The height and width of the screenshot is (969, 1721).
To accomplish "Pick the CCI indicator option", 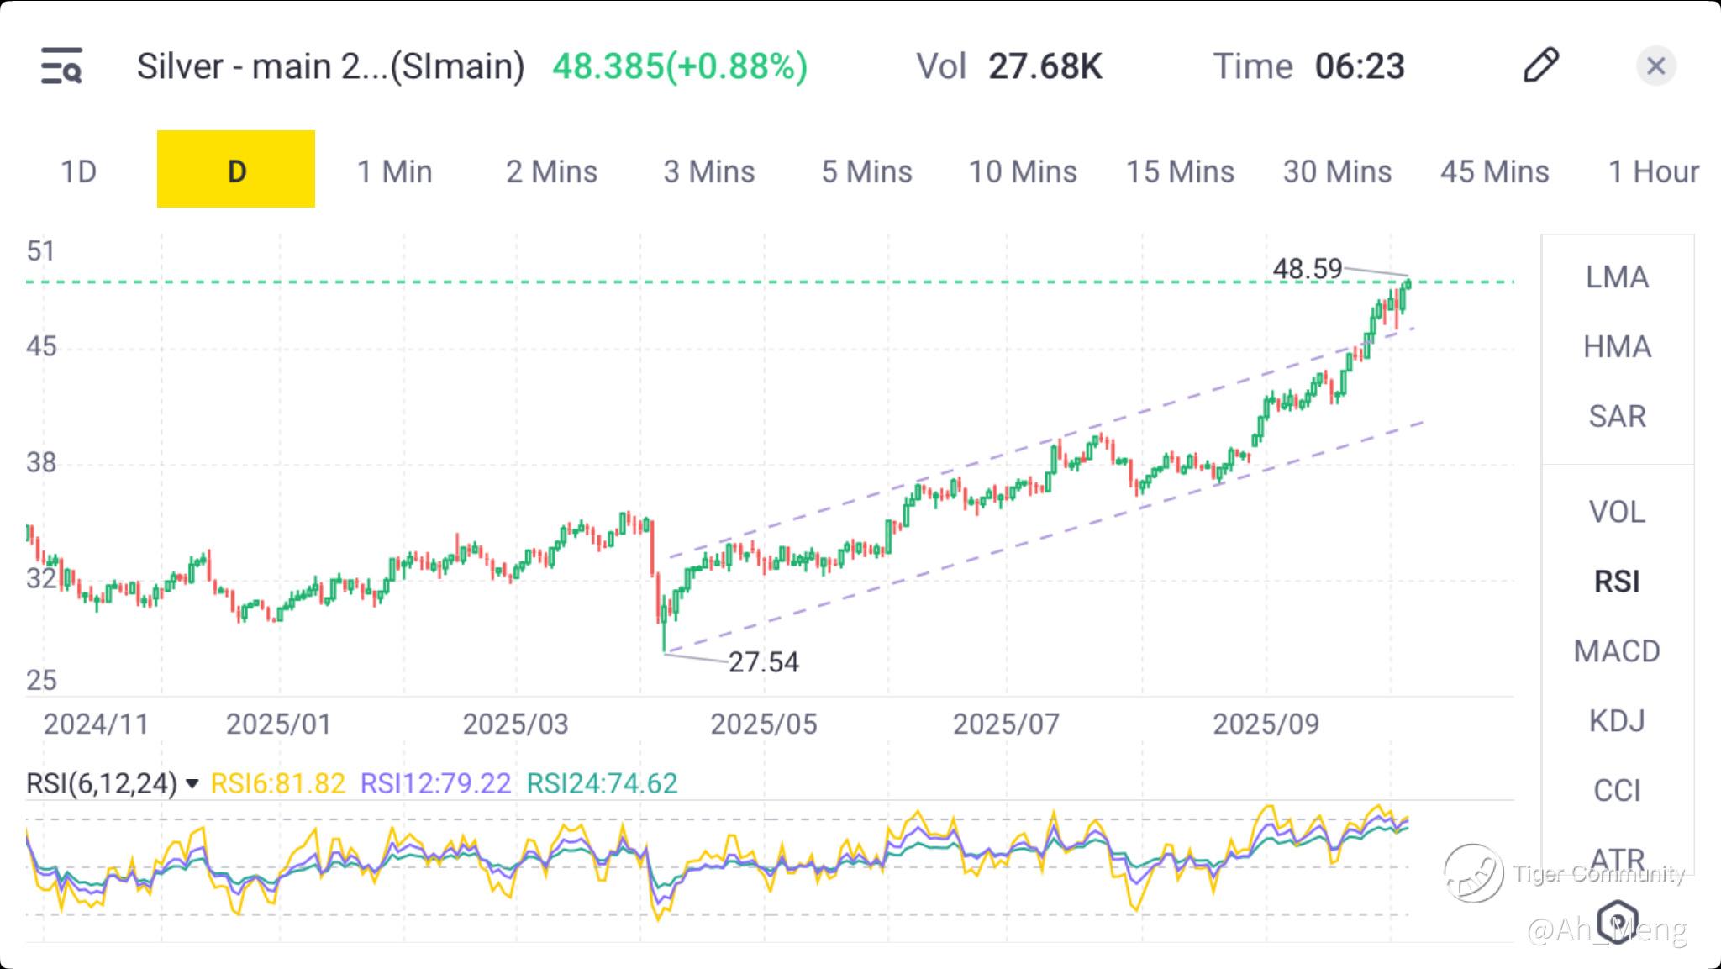I will point(1616,791).
